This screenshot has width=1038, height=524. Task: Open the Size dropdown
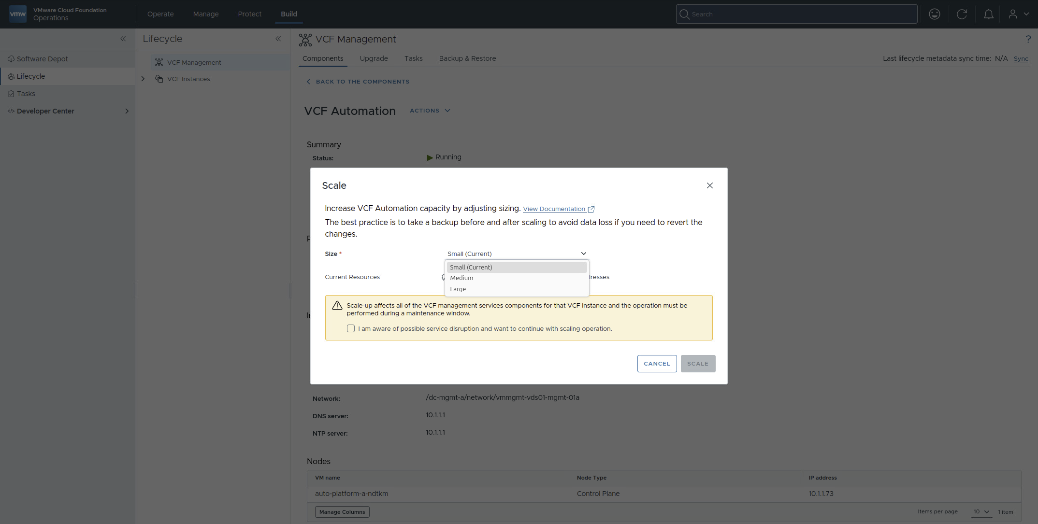[x=517, y=254]
